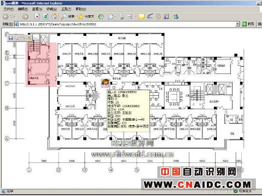Click the Back navigation arrow icon
This screenshot has width=262, height=196.
6,16
